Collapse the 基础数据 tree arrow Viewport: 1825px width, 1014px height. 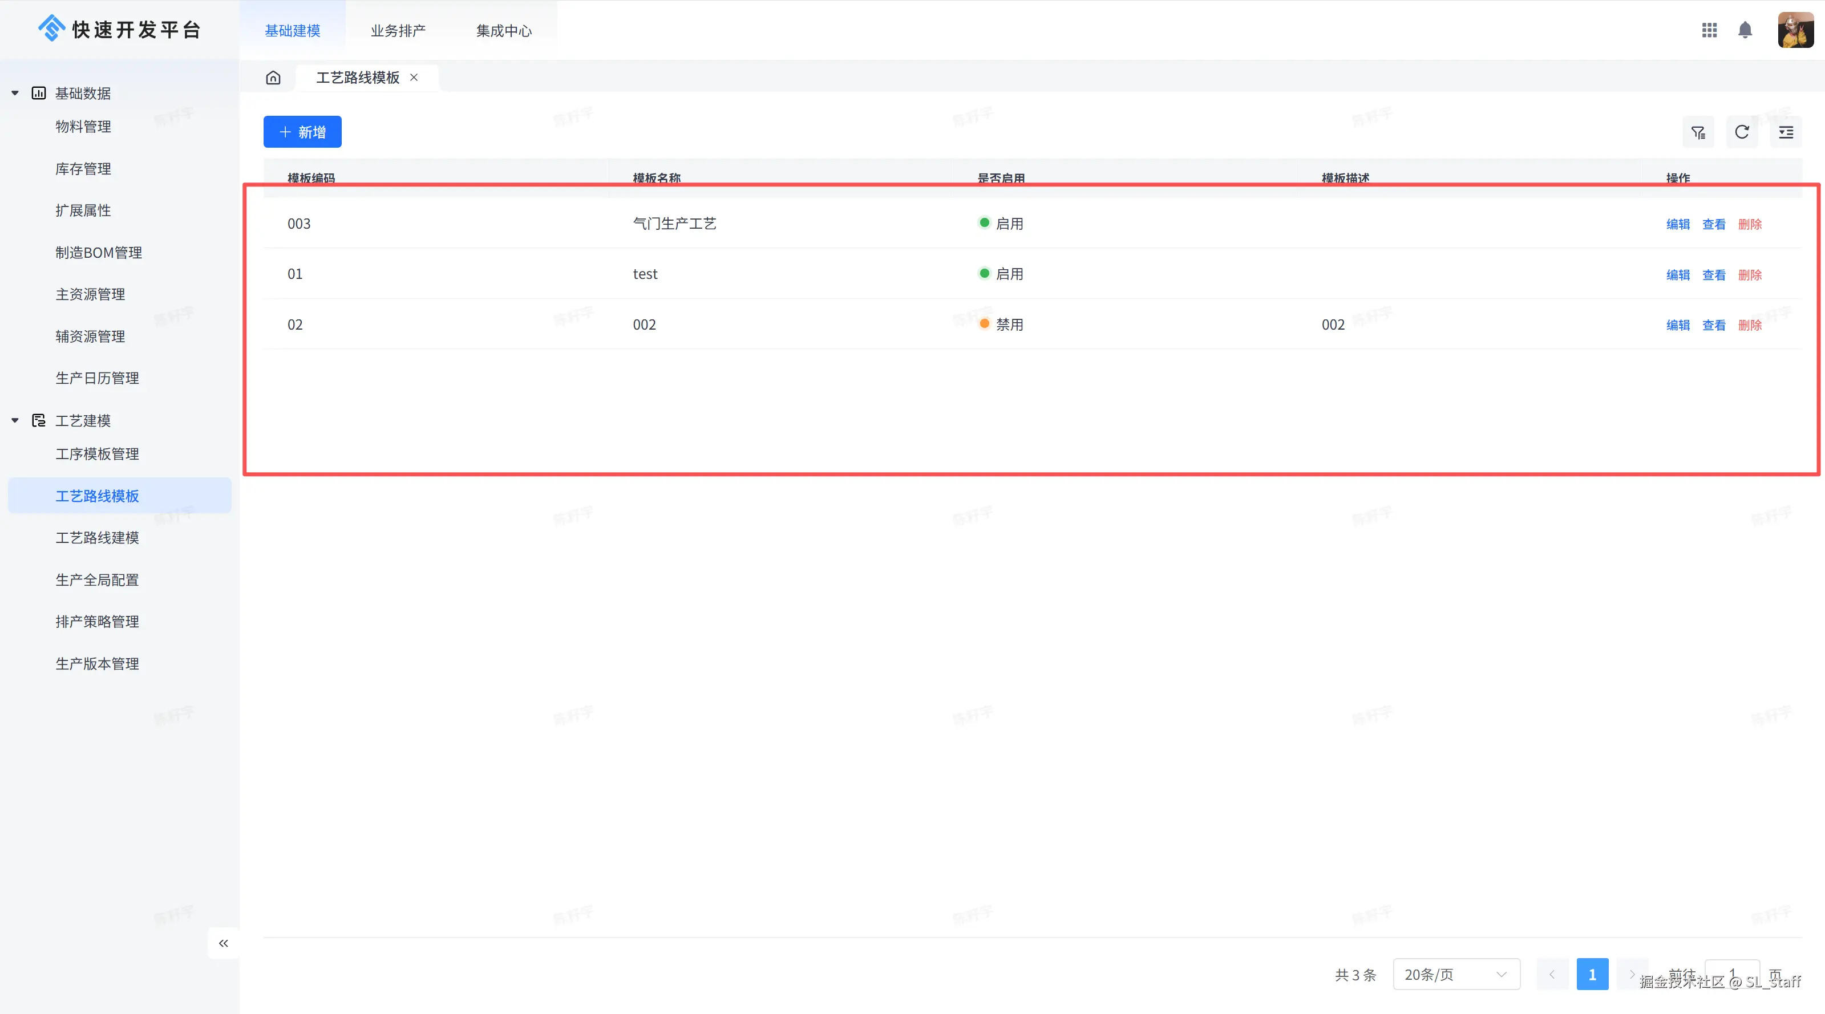pos(15,93)
